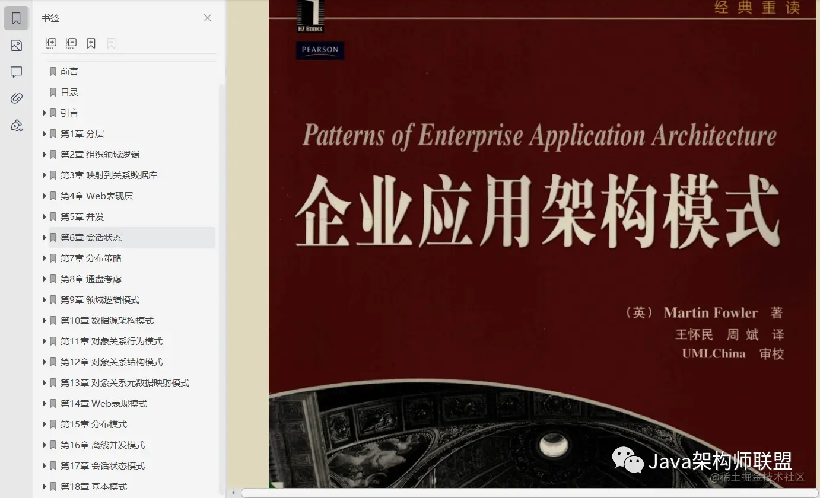This screenshot has height=498, width=820.
Task: Click the bookmark icon beside 前言
Action: 53,71
